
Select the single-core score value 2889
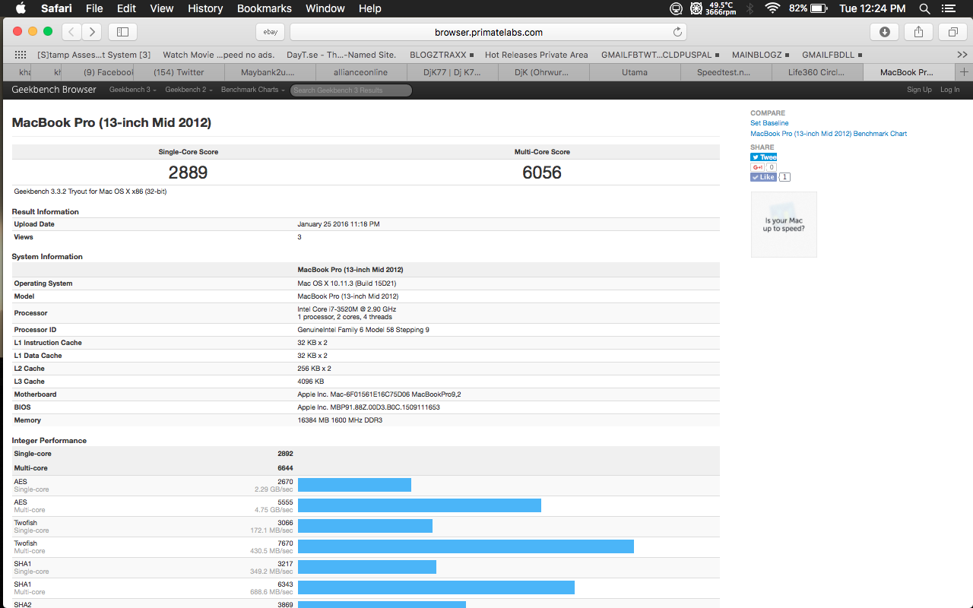click(188, 173)
